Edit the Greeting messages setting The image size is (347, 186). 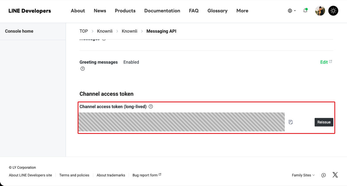tap(326, 62)
